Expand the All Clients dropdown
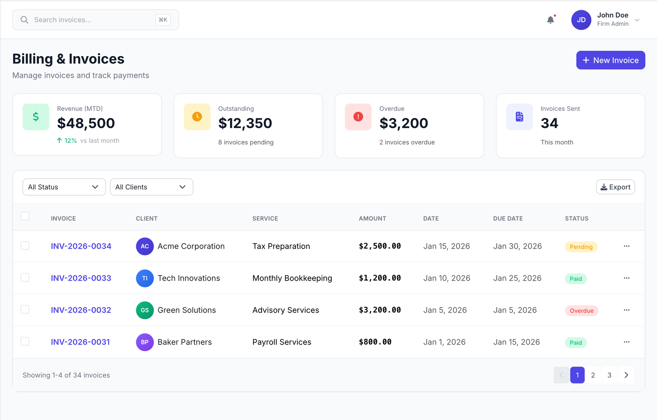 coord(151,187)
